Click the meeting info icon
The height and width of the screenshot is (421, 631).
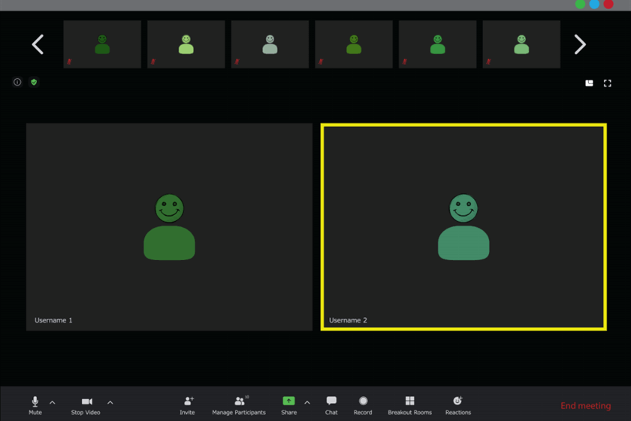17,82
